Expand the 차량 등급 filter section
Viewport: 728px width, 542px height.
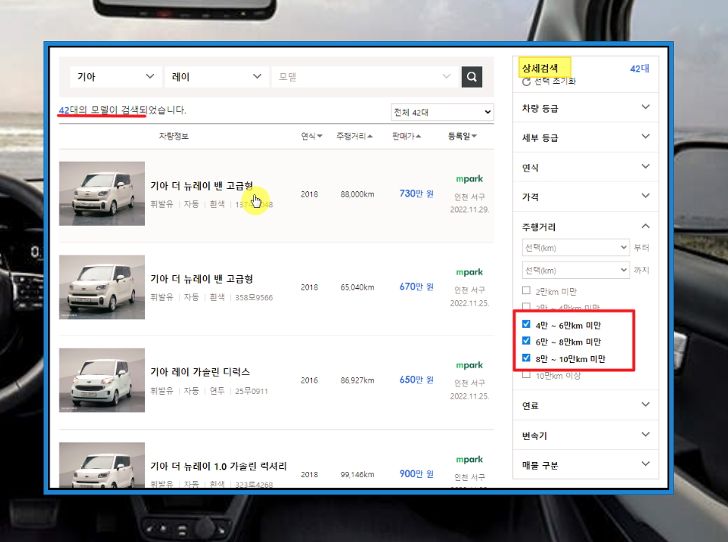click(585, 108)
